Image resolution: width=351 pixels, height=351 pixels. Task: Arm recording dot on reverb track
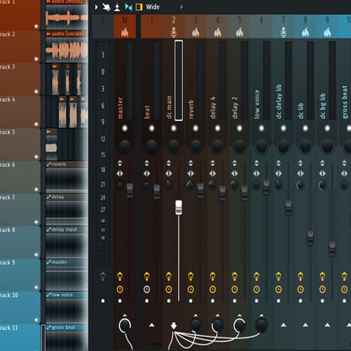point(191,301)
